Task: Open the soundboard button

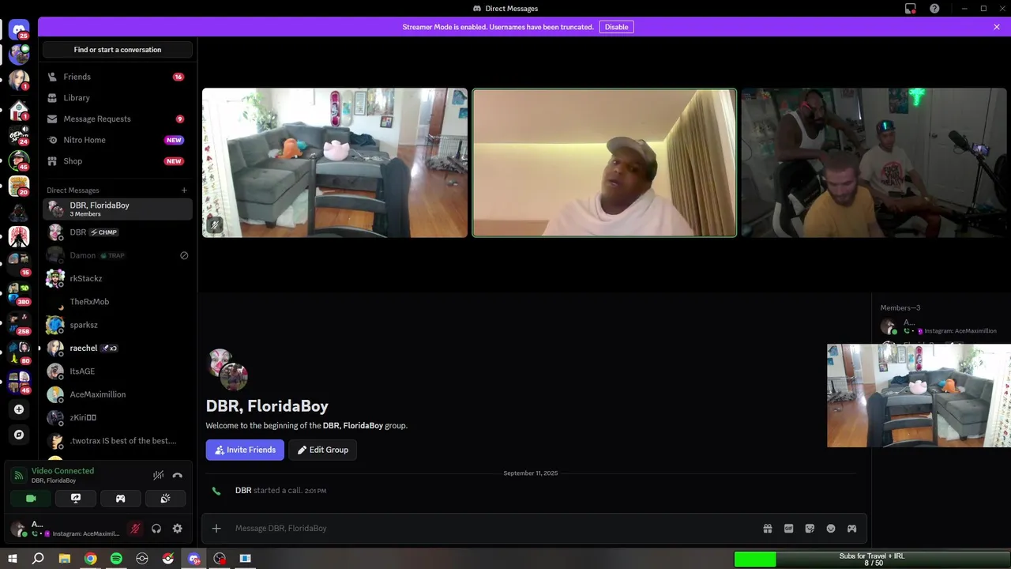Action: (165, 499)
